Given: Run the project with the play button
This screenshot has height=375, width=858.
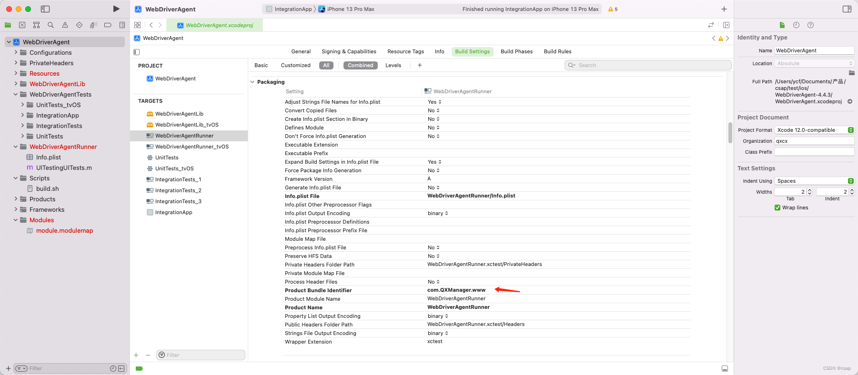Looking at the screenshot, I should [116, 9].
